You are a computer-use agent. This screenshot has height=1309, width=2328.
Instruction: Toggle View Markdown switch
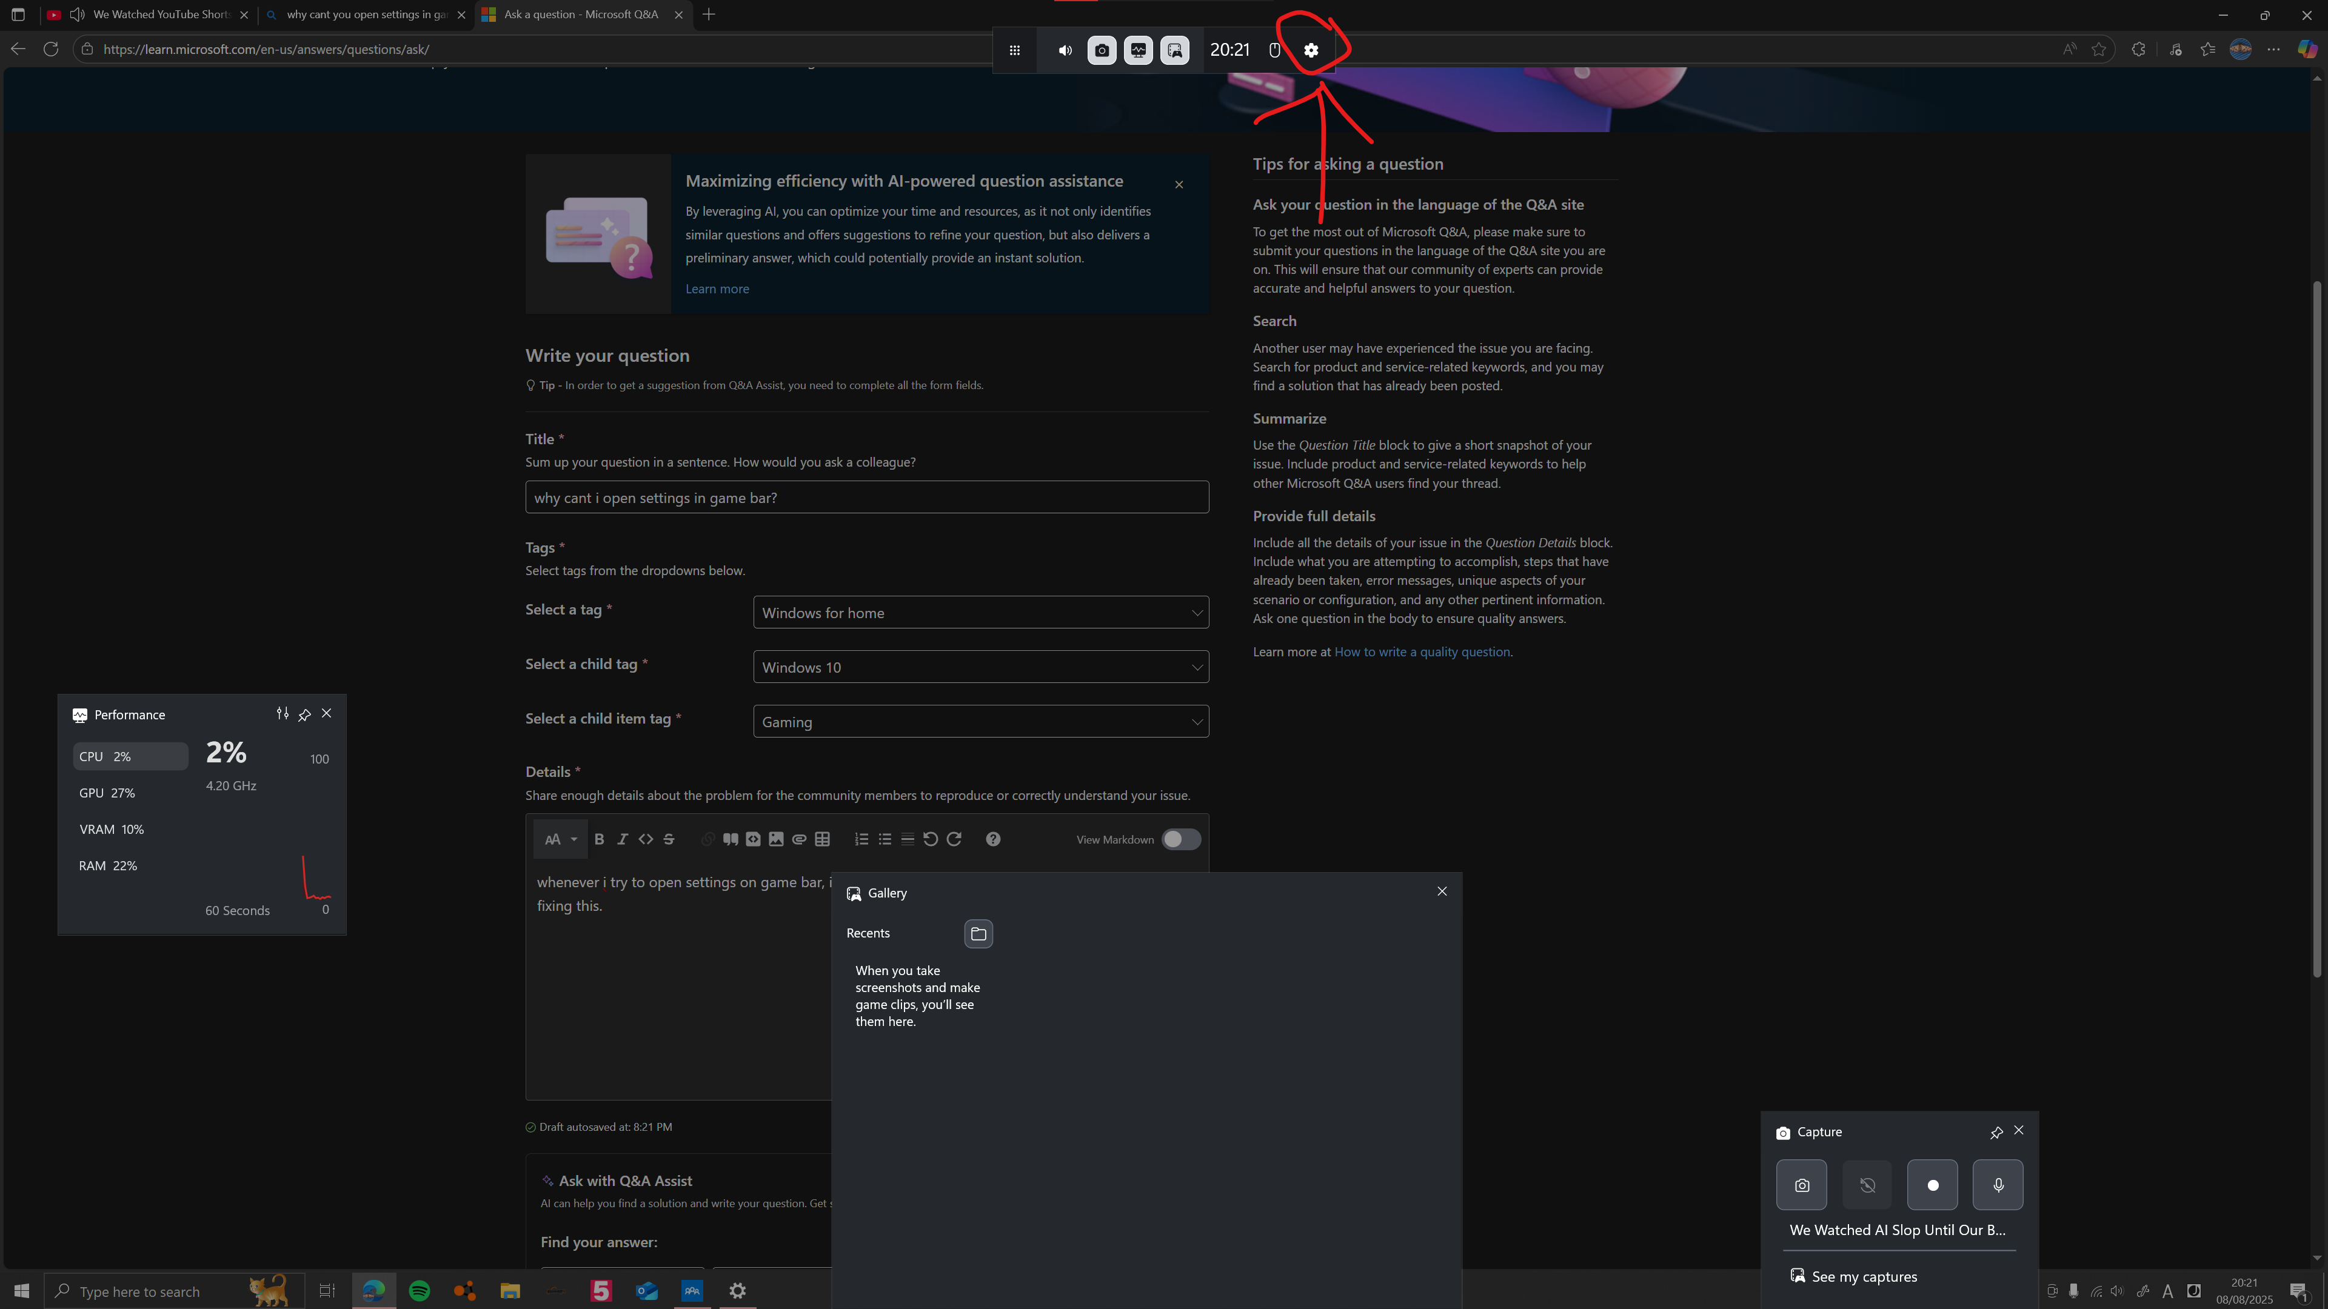coord(1180,839)
